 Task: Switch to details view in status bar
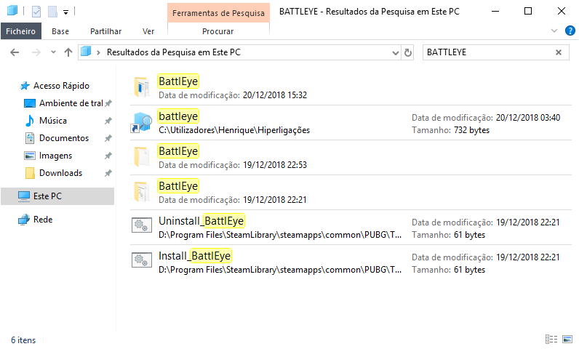[551, 339]
